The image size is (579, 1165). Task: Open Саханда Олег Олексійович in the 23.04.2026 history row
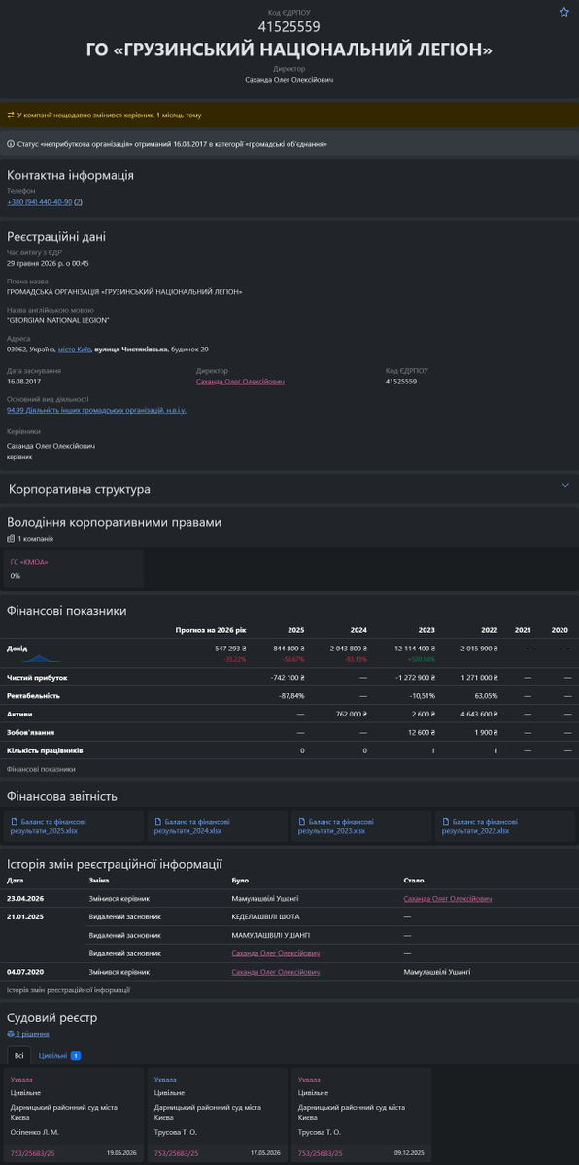[448, 898]
